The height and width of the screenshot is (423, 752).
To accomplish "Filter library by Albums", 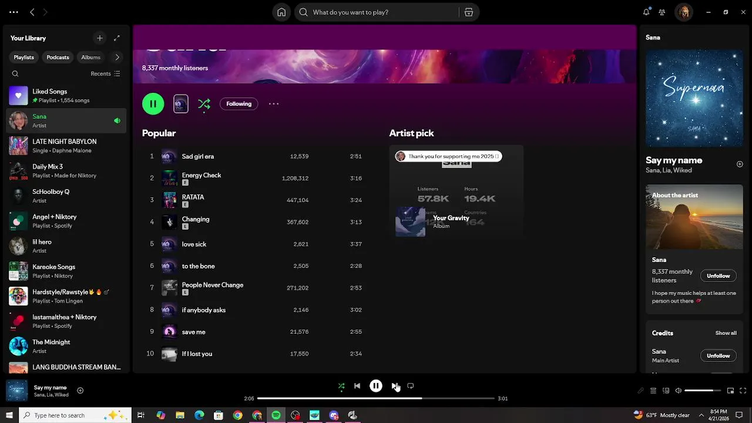I will (90, 57).
